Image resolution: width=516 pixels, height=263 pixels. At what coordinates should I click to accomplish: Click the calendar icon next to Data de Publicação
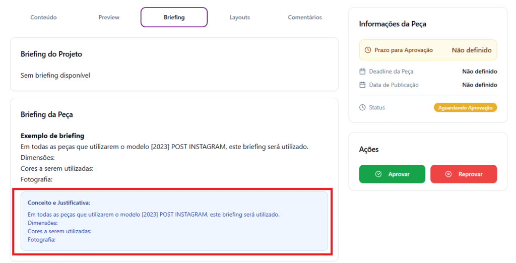362,85
